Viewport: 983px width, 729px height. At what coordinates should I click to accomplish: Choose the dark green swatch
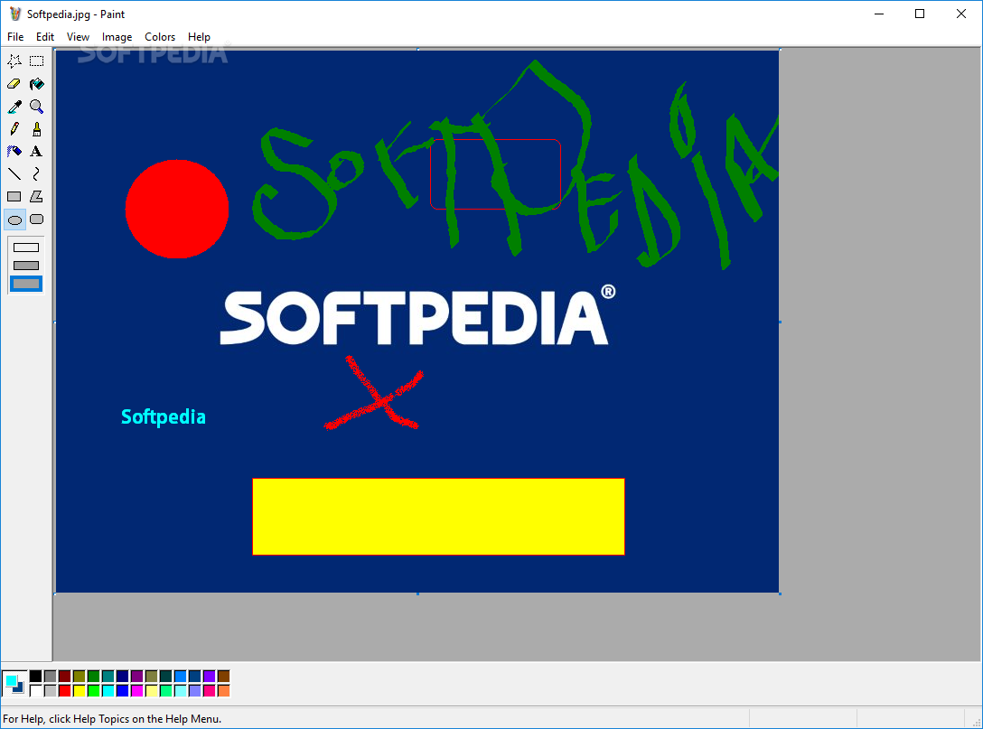point(93,676)
